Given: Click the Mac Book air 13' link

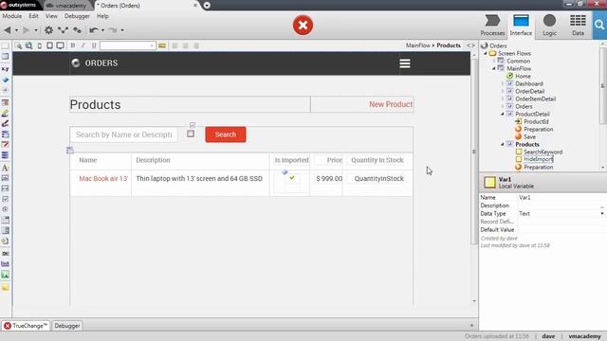Looking at the screenshot, I should (103, 179).
